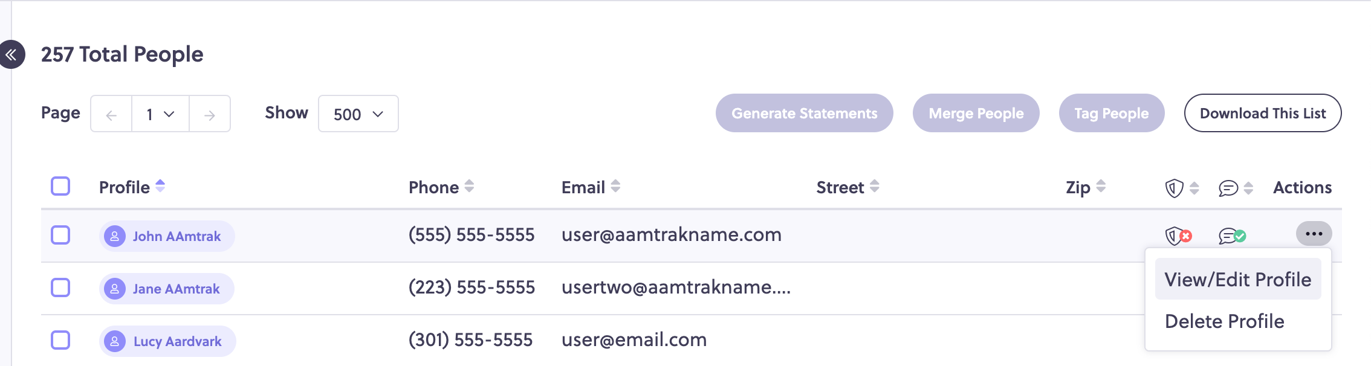Image resolution: width=1371 pixels, height=366 pixels.
Task: Collapse the sidebar with double-chevron icon
Action: coord(11,55)
